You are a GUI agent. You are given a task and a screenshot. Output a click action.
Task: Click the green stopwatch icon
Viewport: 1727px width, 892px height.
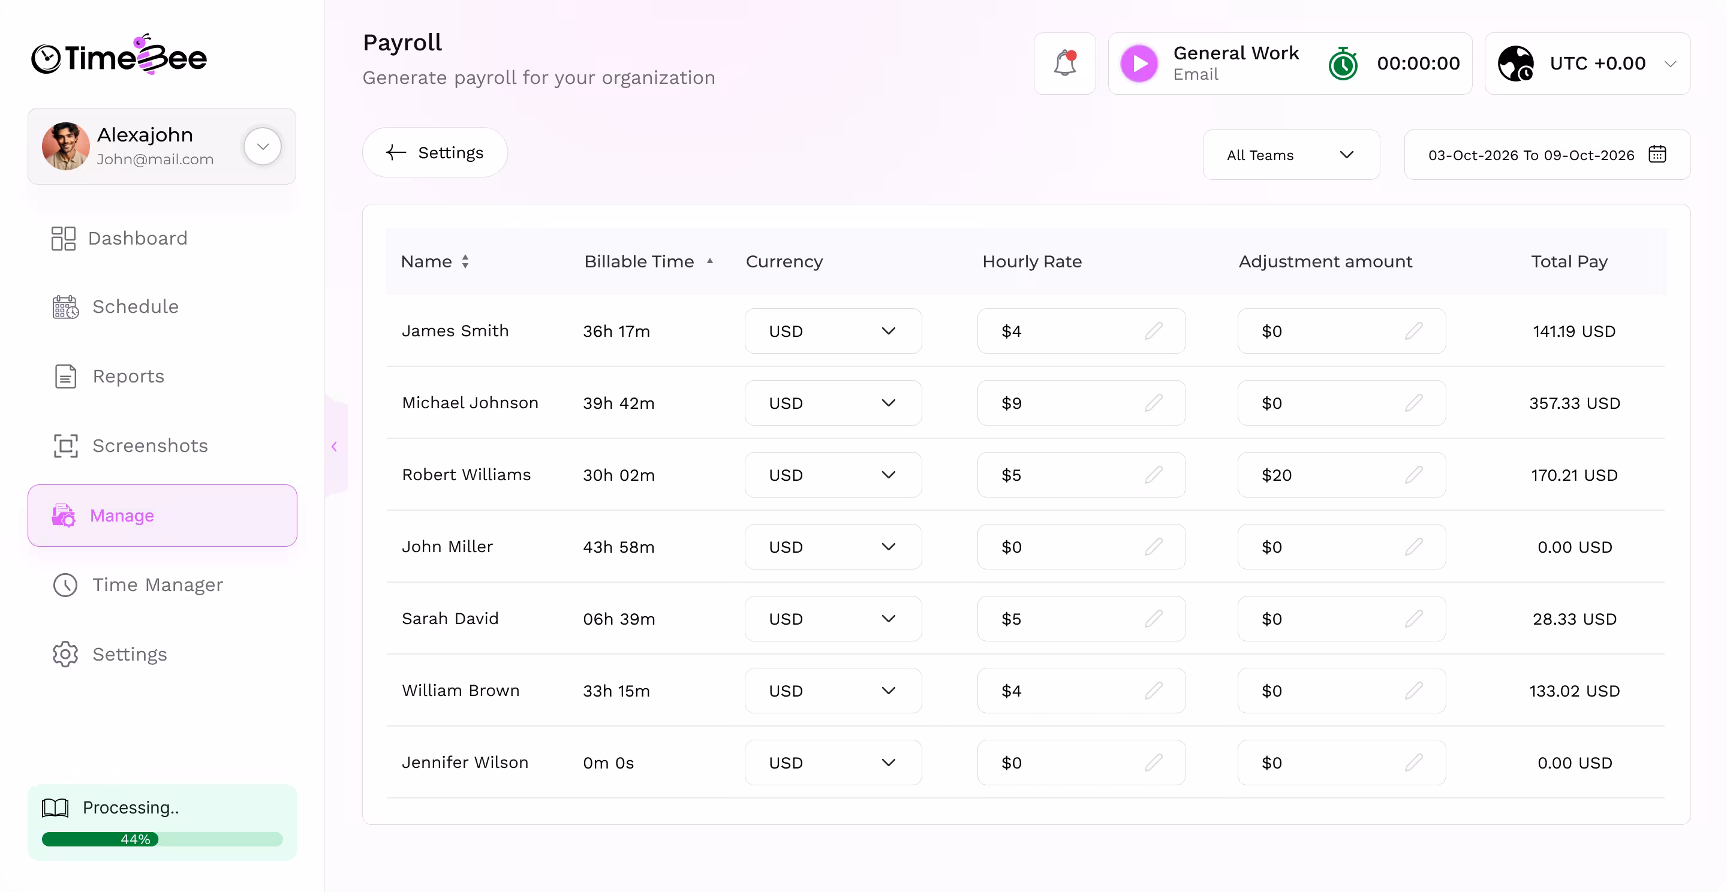tap(1343, 64)
